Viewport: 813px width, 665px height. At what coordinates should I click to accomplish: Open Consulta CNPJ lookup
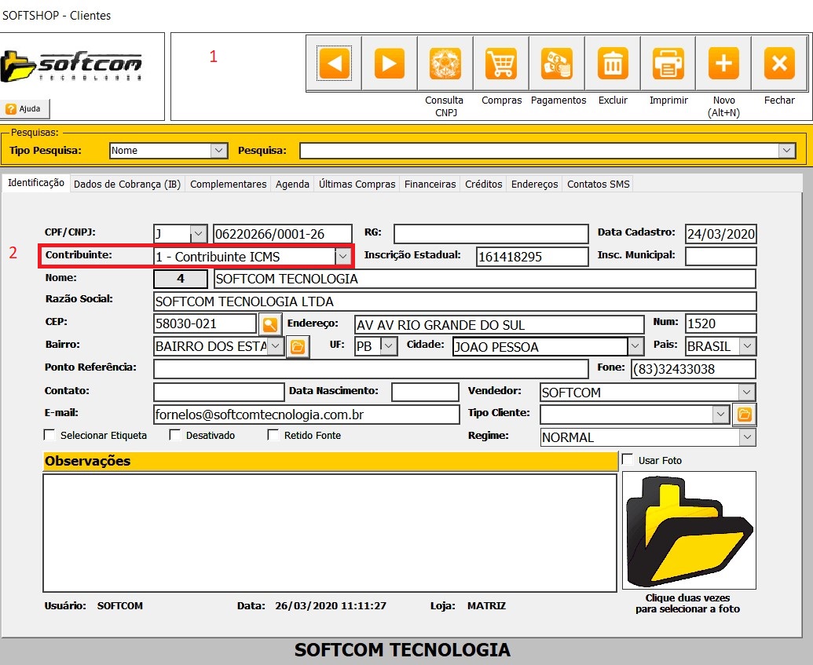445,64
